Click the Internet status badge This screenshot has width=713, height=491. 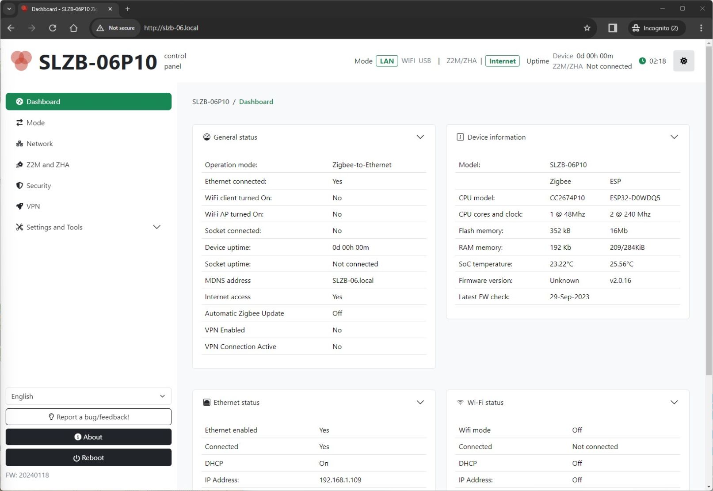point(502,61)
